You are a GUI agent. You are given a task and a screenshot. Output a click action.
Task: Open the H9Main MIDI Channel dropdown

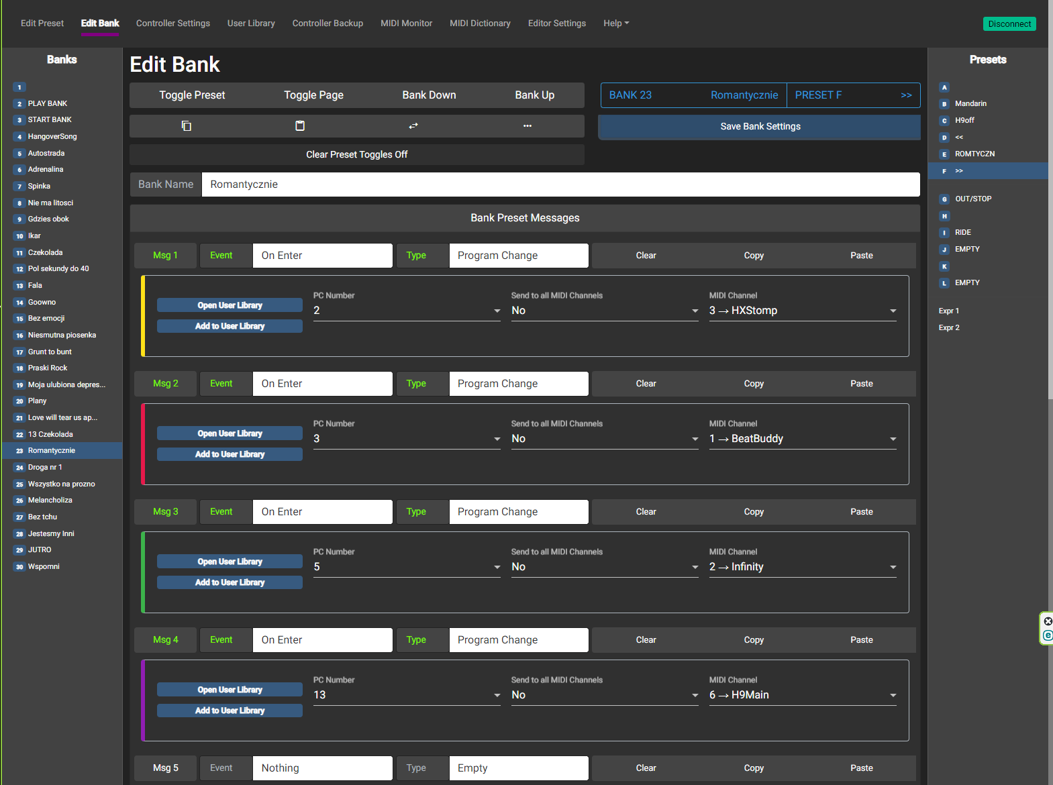pyautogui.click(x=803, y=695)
